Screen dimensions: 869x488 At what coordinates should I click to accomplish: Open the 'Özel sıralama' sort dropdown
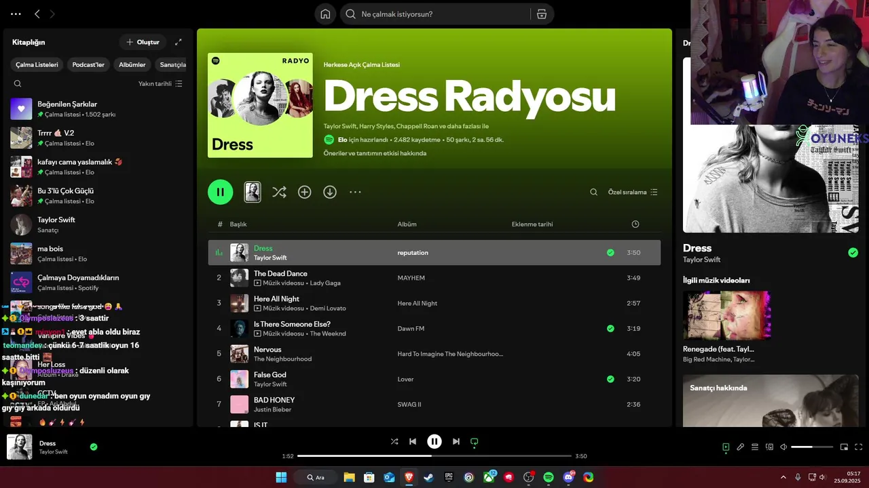coord(633,192)
